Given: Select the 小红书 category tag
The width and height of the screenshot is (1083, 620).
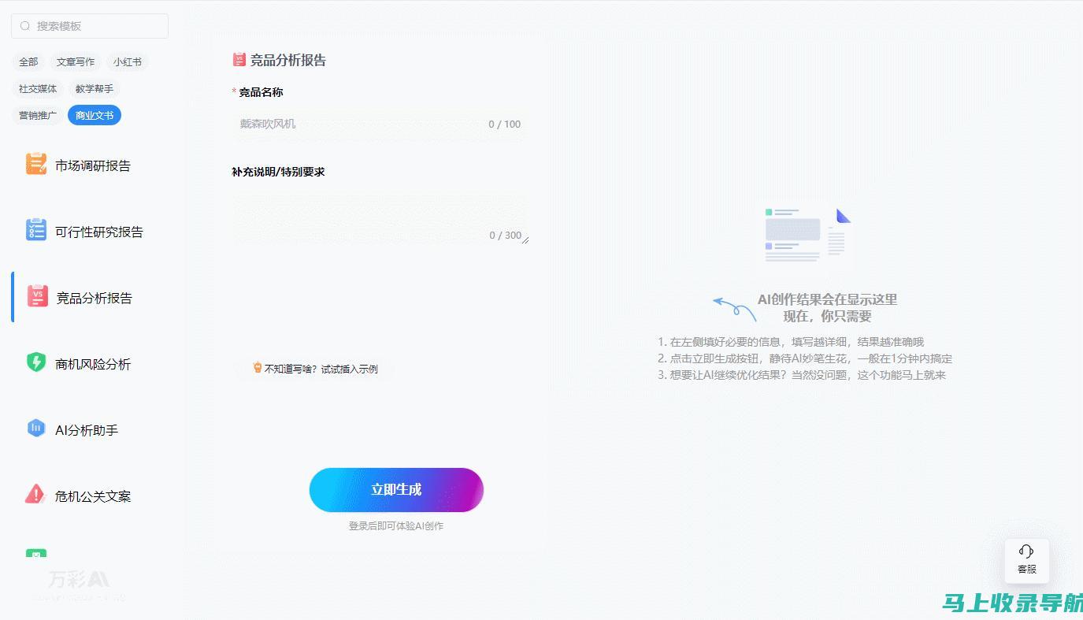Looking at the screenshot, I should tap(127, 61).
